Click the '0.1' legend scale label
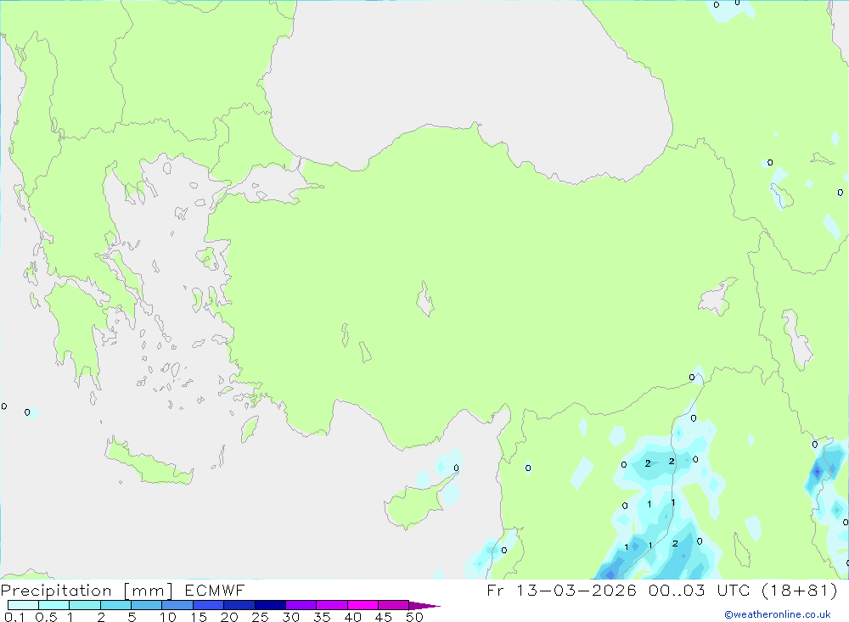 (14, 617)
